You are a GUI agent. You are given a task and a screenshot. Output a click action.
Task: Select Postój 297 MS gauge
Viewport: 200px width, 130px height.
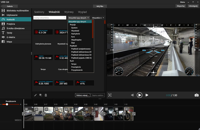(x=64, y=83)
